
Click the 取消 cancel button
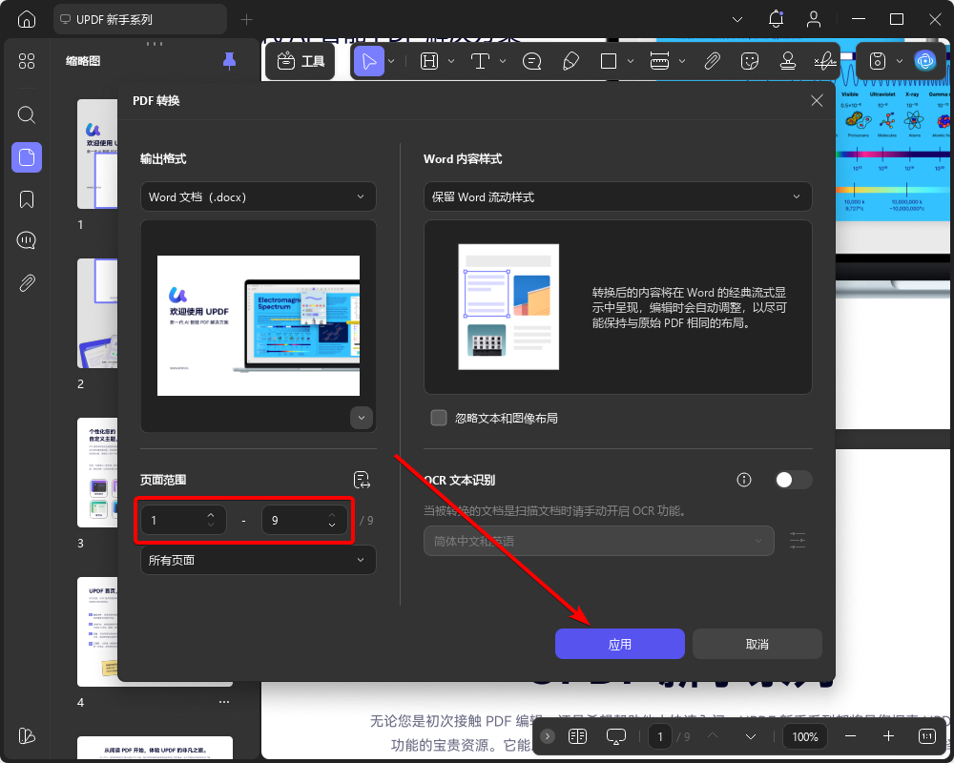tap(757, 644)
